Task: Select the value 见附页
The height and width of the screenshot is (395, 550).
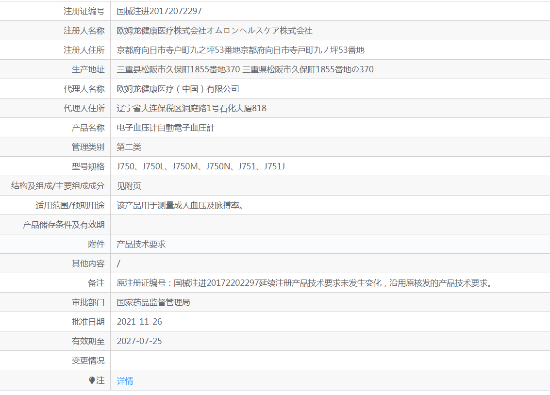Action: click(x=129, y=186)
